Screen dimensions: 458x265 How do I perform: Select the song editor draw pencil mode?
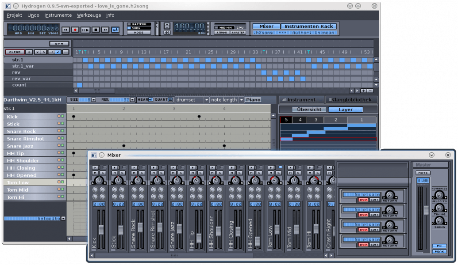[58, 52]
